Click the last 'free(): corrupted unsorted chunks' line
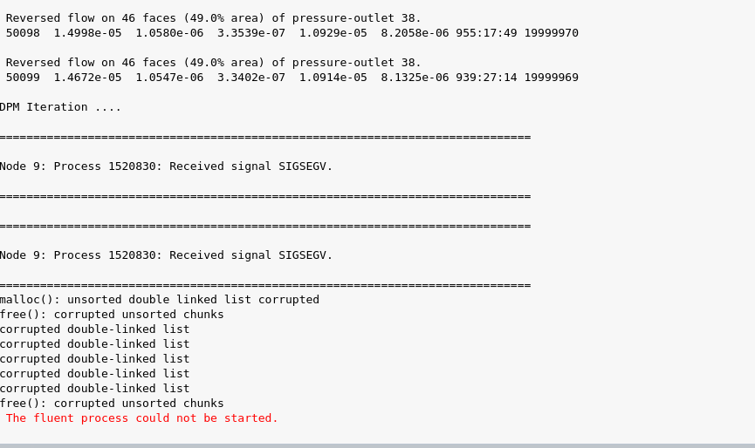755x448 pixels. click(x=112, y=404)
